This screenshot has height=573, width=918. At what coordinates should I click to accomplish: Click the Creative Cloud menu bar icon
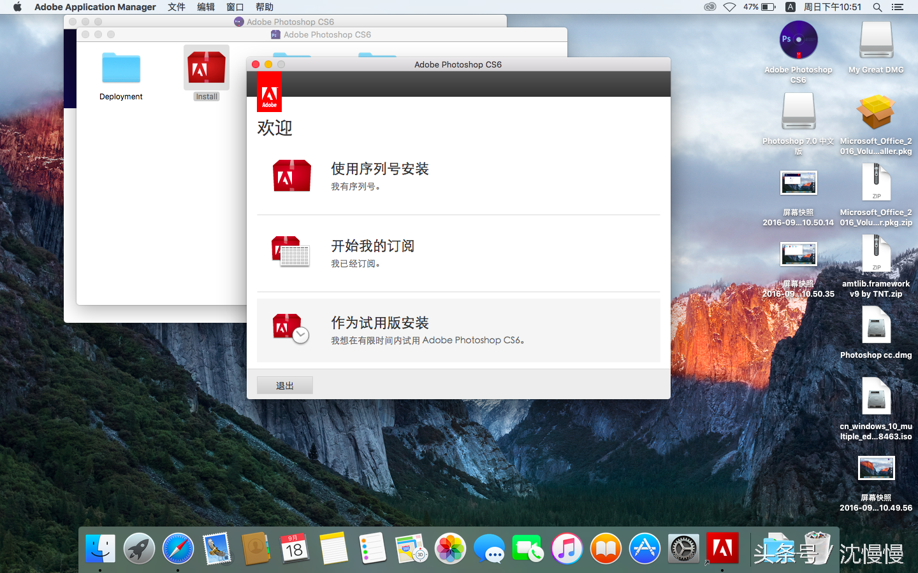click(710, 7)
